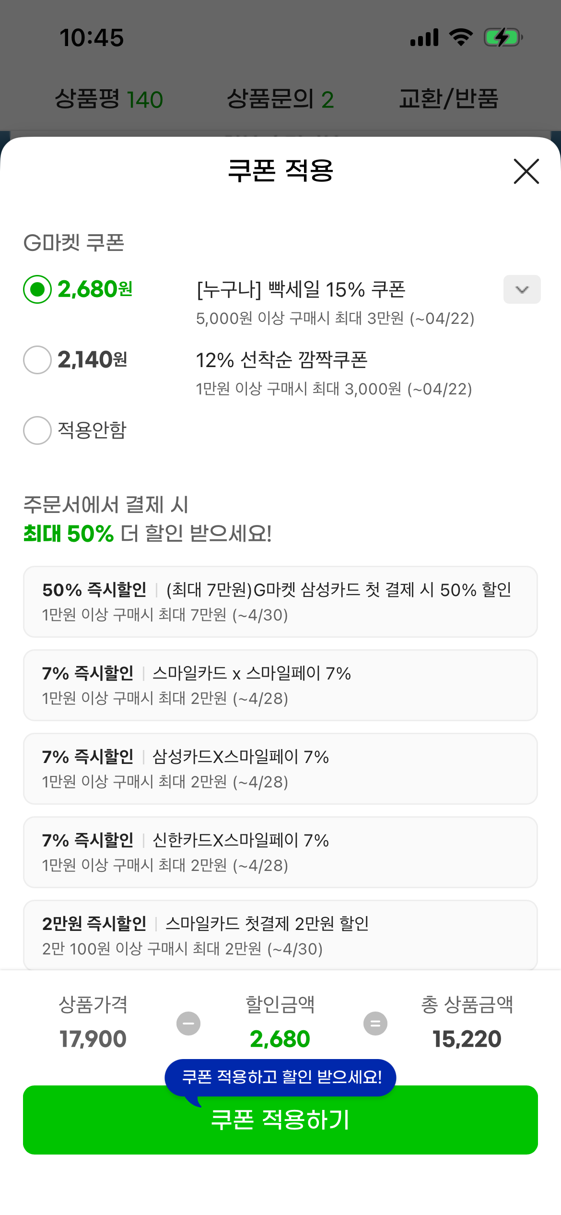Image resolution: width=561 pixels, height=1215 pixels.
Task: Open the 상품평 140 tab
Action: point(109,99)
